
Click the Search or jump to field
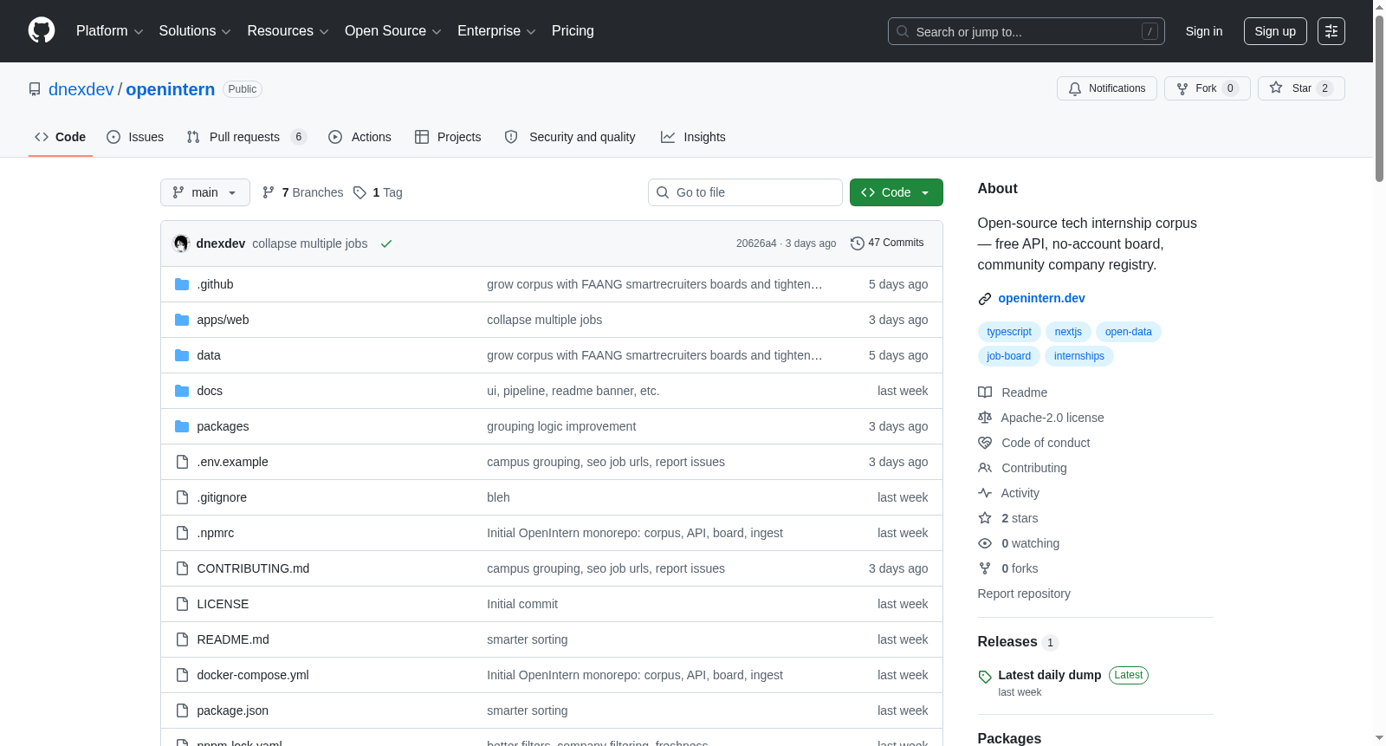1027,31
